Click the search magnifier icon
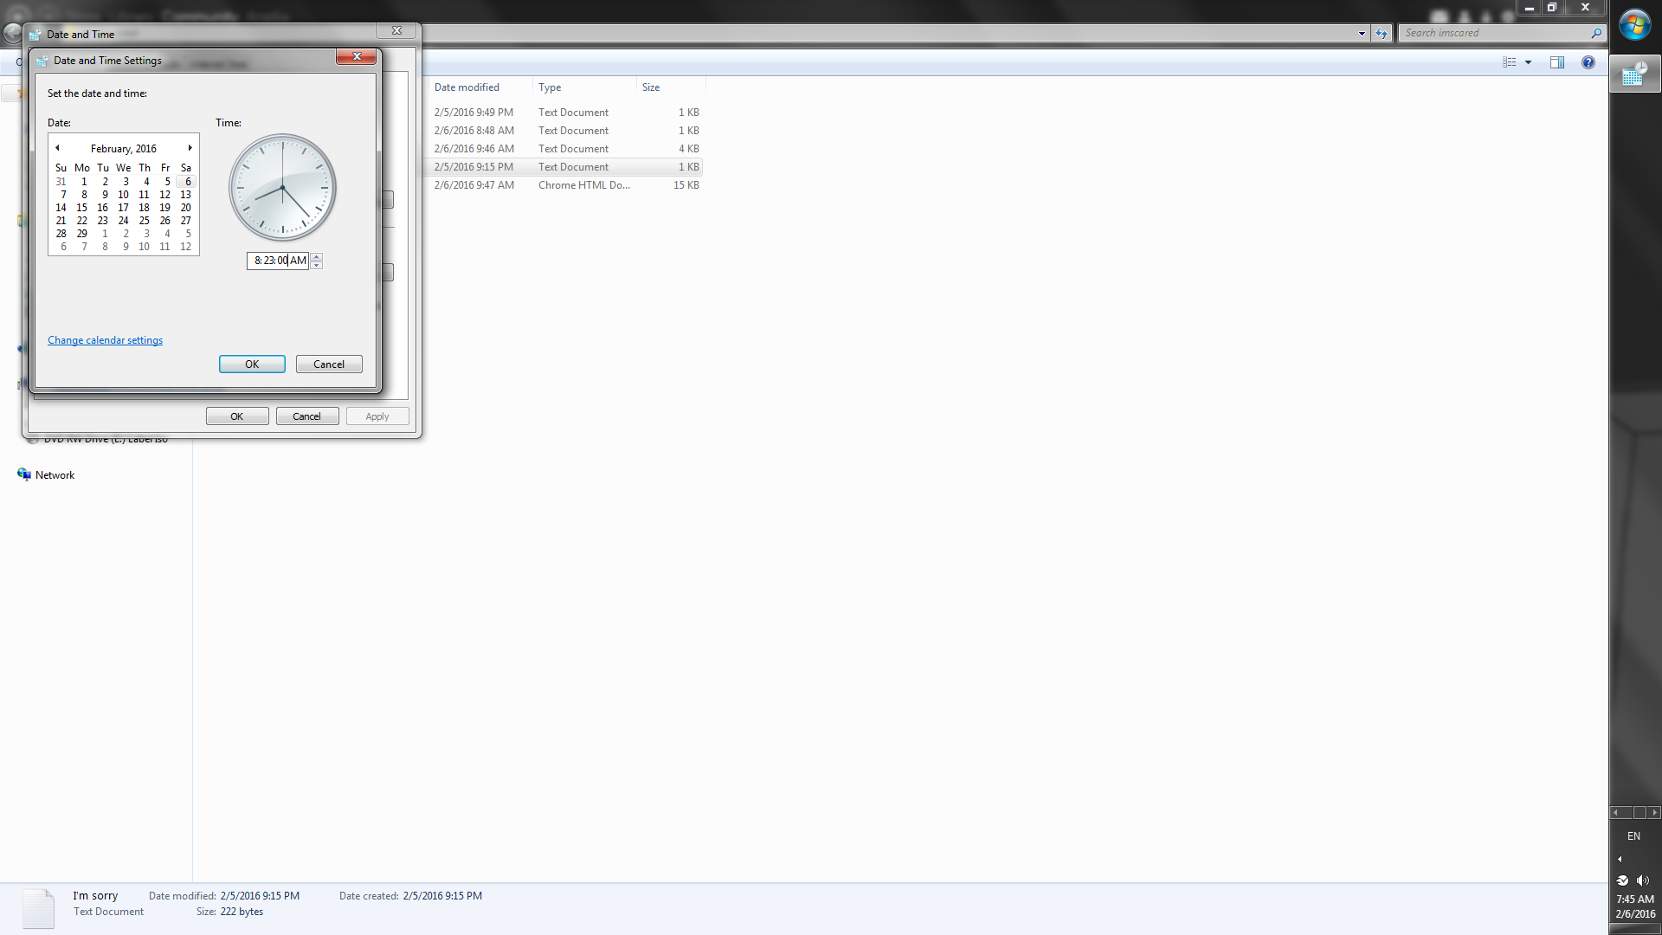Viewport: 1662px width, 935px height. (1595, 33)
